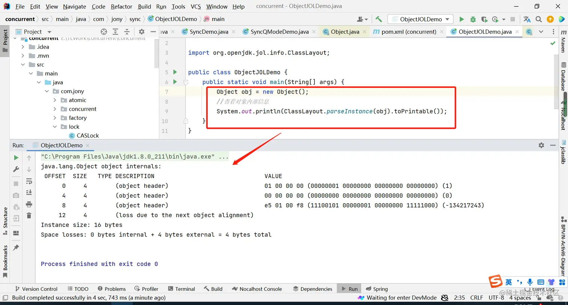The width and height of the screenshot is (568, 305).
Task: Click the orange IDE update icon
Action: click(x=550, y=19)
